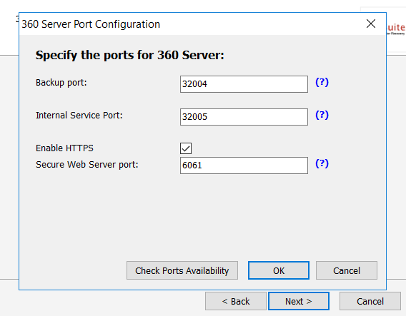
Task: Show help for Secure Web Server port
Action: pos(322,163)
